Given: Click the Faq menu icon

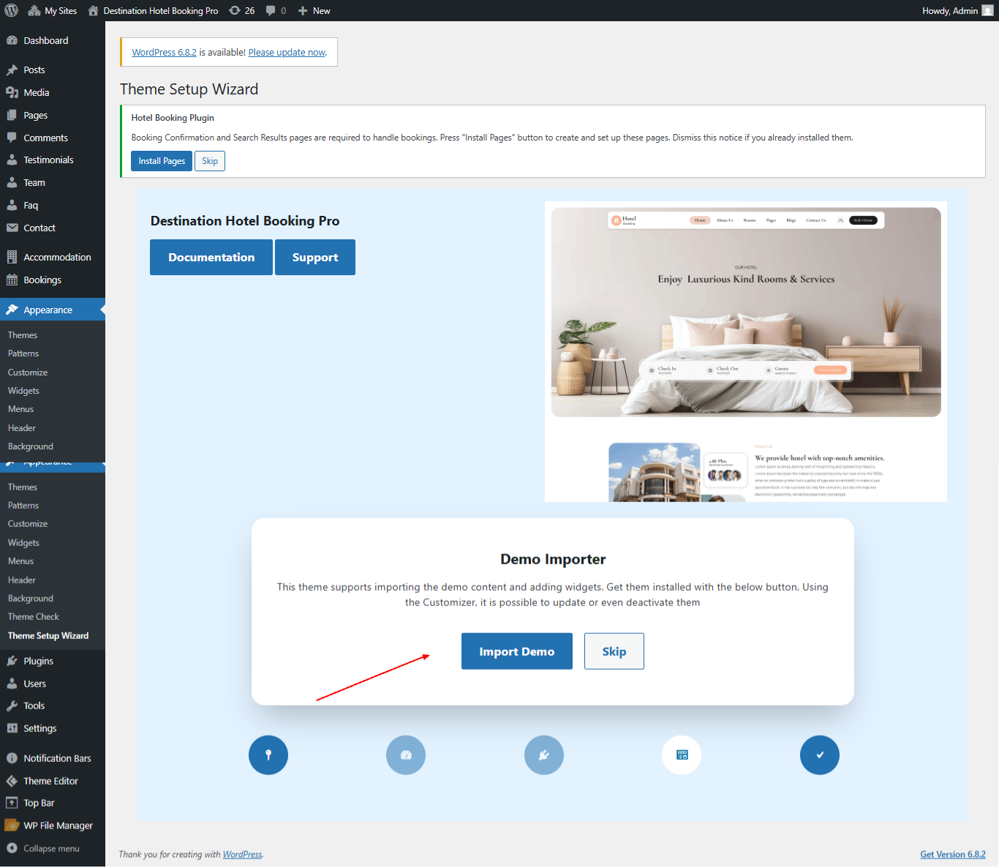Looking at the screenshot, I should pyautogui.click(x=12, y=205).
